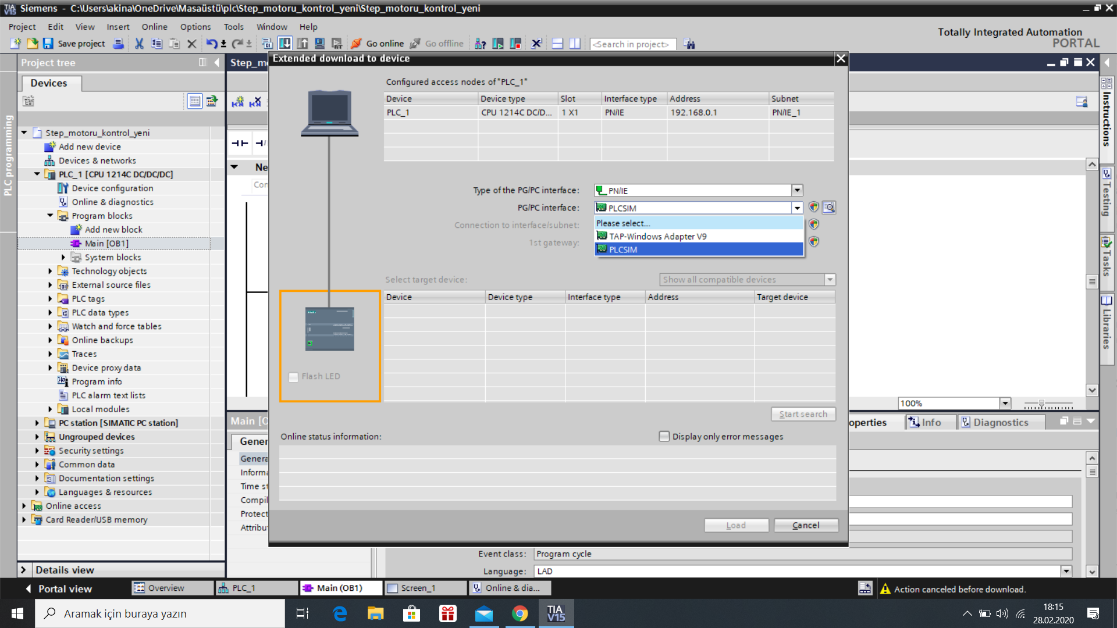Select Main [OB1] in project tree

pos(106,244)
